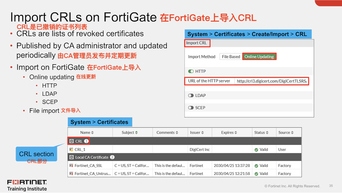342x193 pixels.
Task: Click the CRL section callout label
Action: click(x=36, y=154)
